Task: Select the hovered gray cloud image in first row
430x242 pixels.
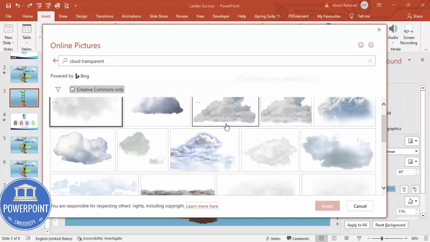Action: [225, 111]
